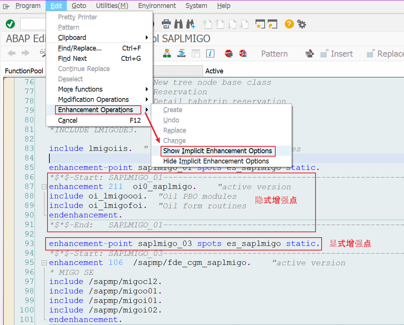Expand the More functions submenu
This screenshot has height=325, width=404.
(99, 89)
